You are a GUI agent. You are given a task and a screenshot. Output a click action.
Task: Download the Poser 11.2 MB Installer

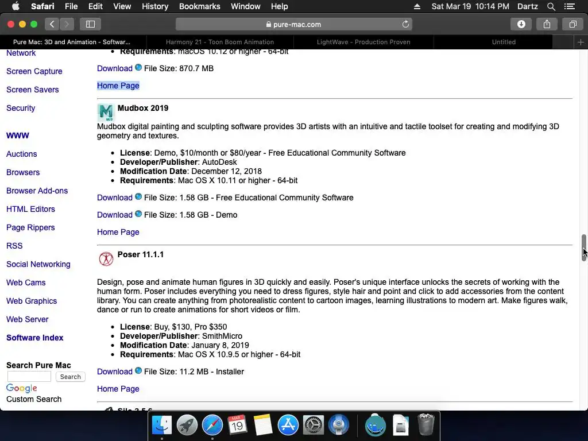(115, 372)
